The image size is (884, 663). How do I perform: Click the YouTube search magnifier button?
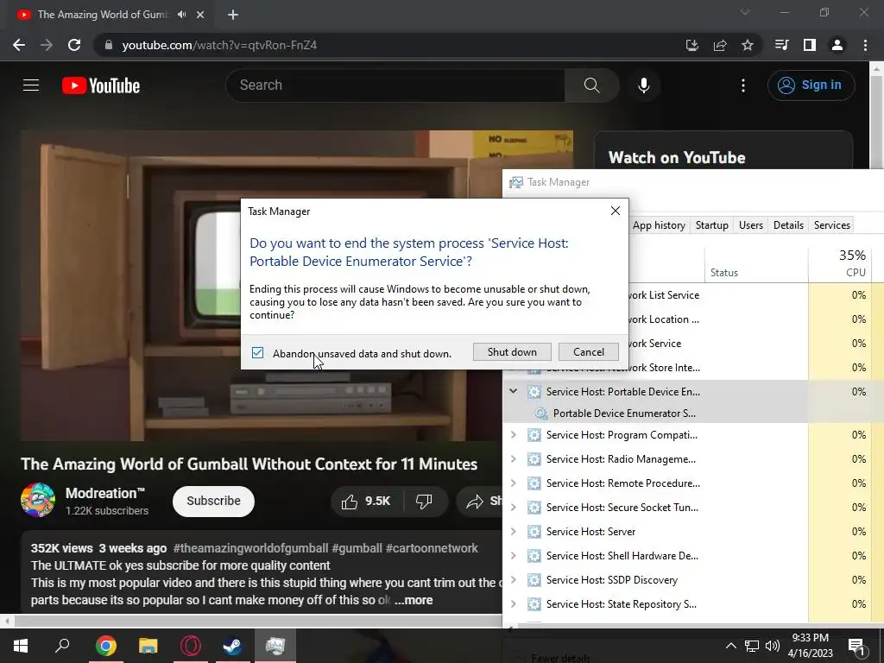[591, 85]
